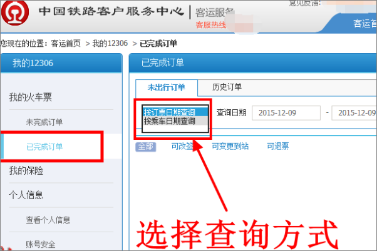Click 个人信息 sidebar heading
The image size is (377, 251).
point(26,195)
